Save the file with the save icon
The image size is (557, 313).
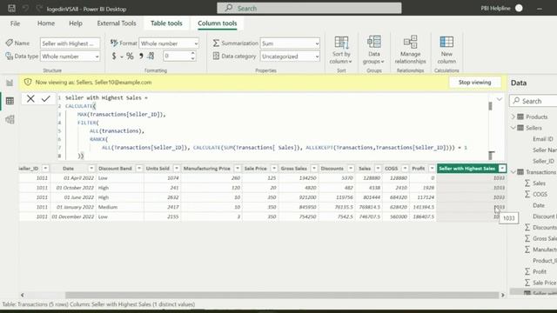(x=11, y=8)
